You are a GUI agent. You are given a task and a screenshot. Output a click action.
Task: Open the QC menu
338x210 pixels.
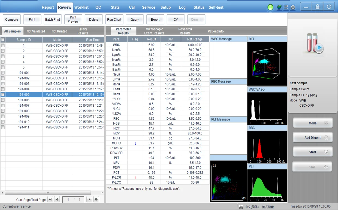(98, 7)
